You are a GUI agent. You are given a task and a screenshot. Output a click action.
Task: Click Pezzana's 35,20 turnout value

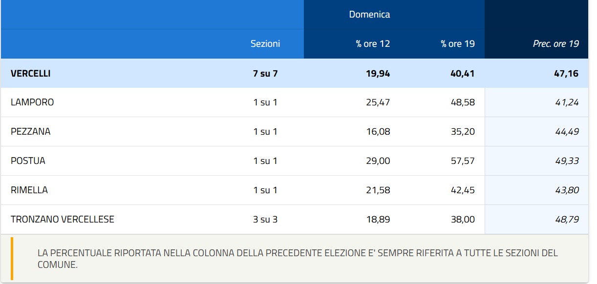(x=463, y=132)
